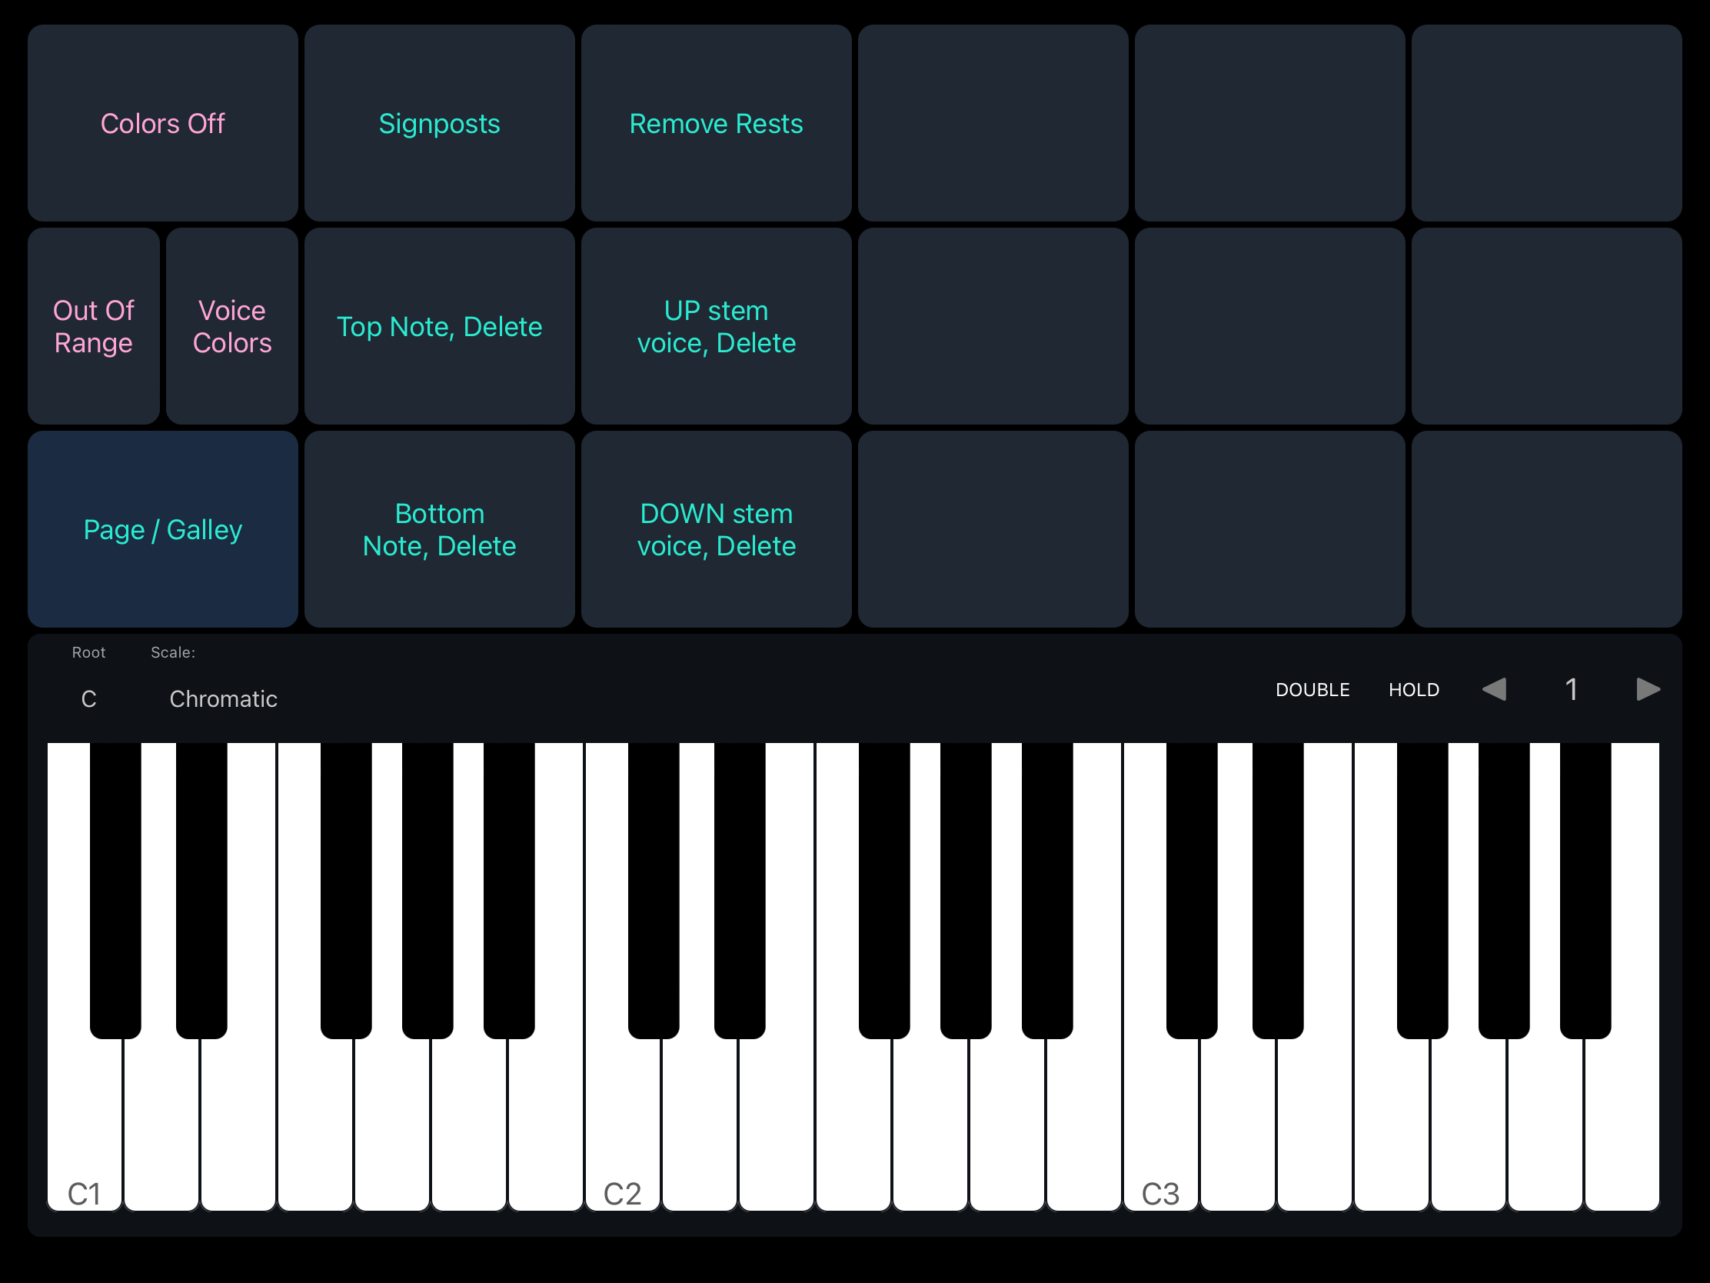Toggle the HOLD mode

click(1413, 689)
